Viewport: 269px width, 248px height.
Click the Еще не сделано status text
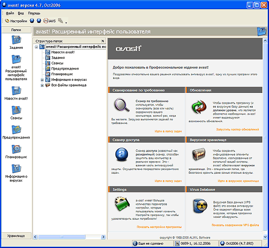151,243
